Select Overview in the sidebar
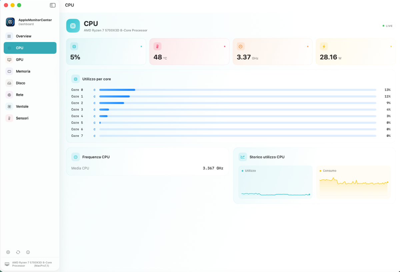Viewport: 400px width, 272px height. (30, 36)
